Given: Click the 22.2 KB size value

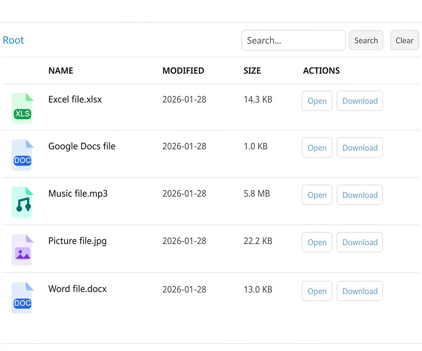Looking at the screenshot, I should tap(258, 241).
